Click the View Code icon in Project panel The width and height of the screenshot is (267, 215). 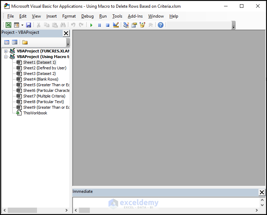[7, 42]
